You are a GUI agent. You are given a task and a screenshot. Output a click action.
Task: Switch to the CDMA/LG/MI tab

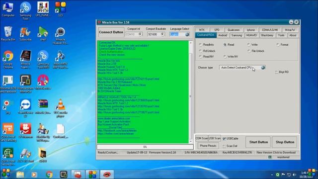270,30
